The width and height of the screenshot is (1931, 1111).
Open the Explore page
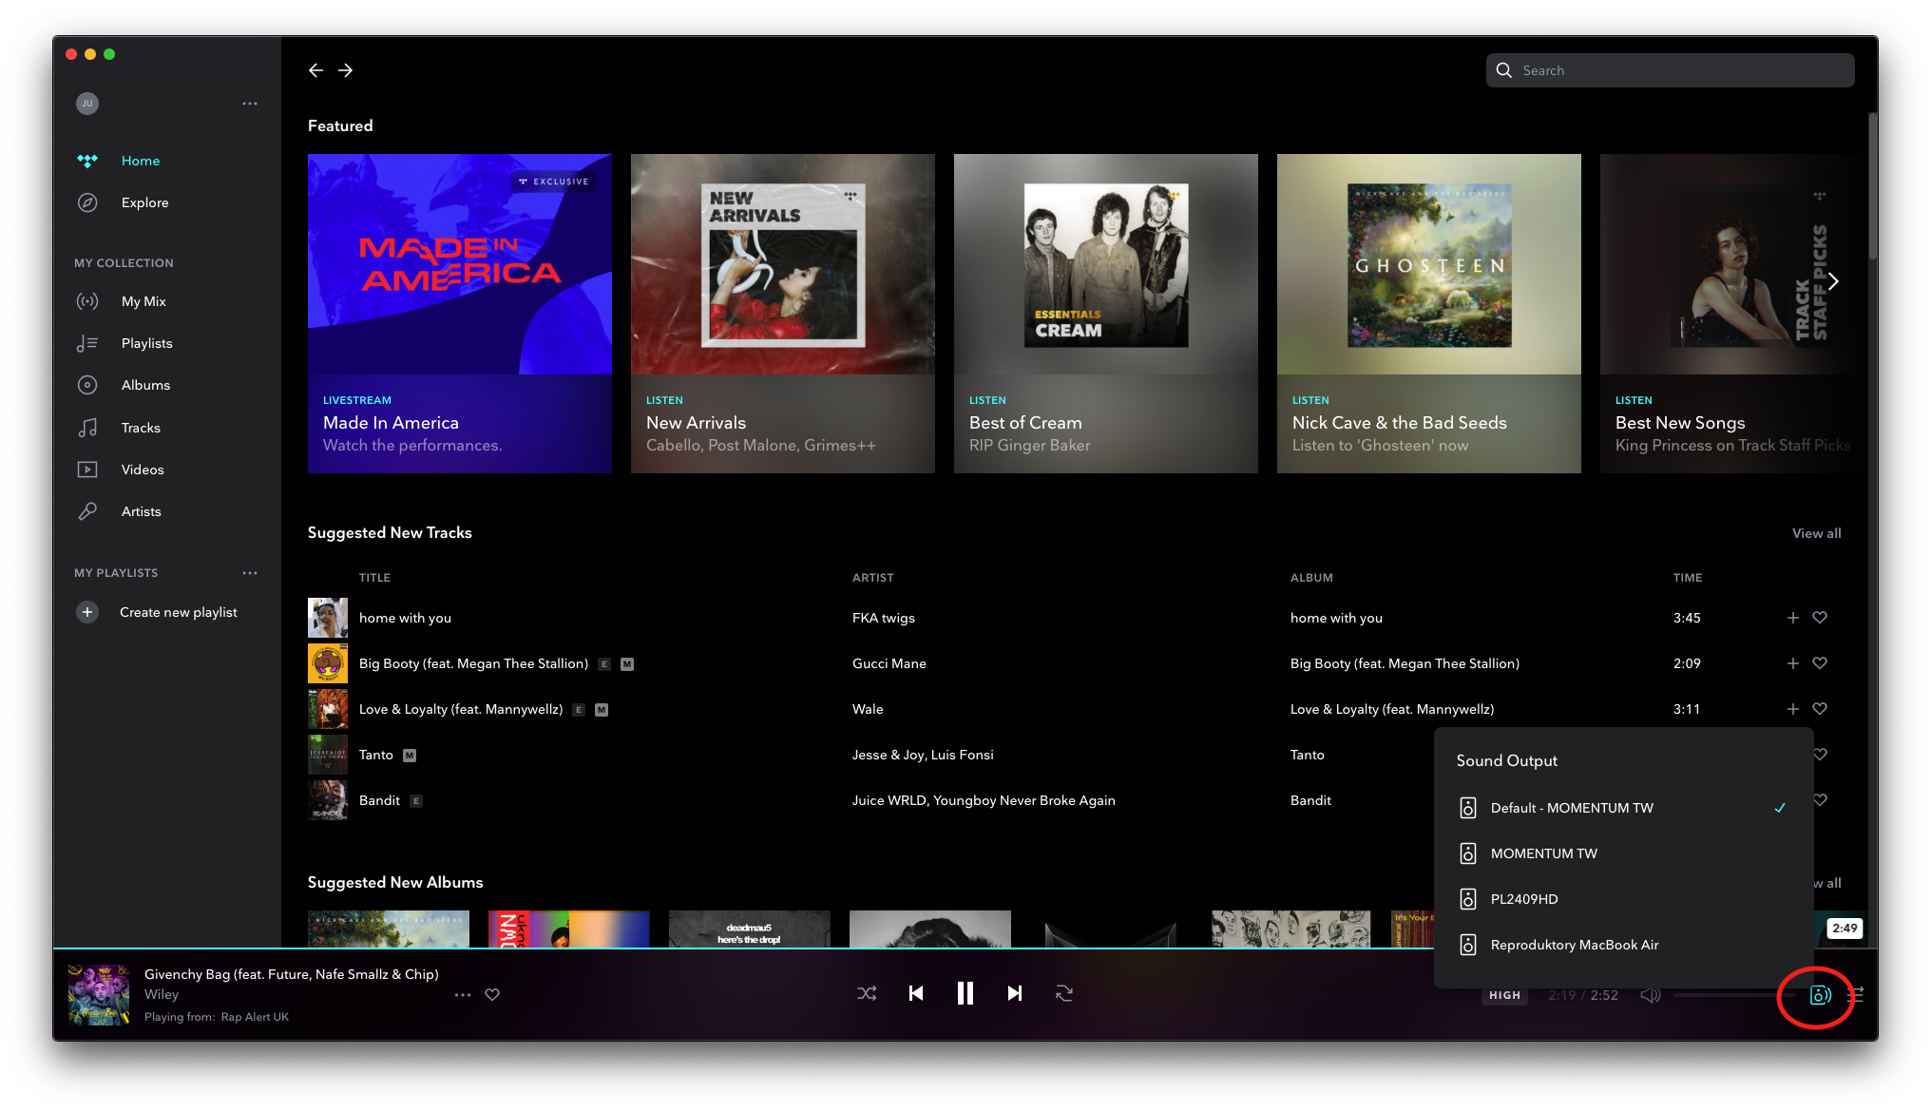coord(144,202)
